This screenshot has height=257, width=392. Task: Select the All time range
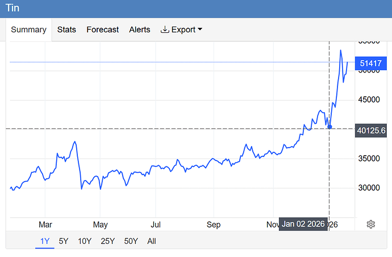tap(152, 241)
